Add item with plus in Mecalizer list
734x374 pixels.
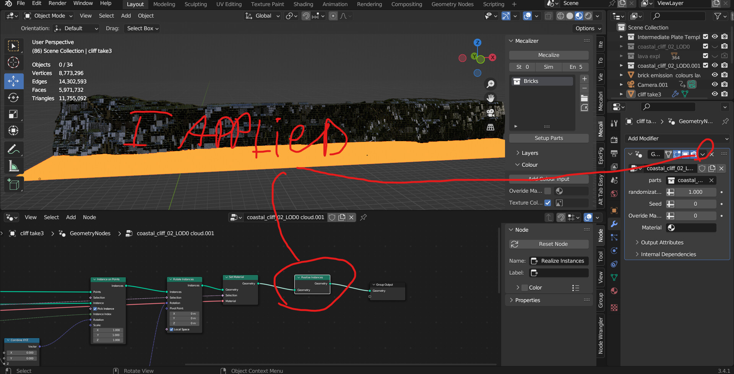584,79
